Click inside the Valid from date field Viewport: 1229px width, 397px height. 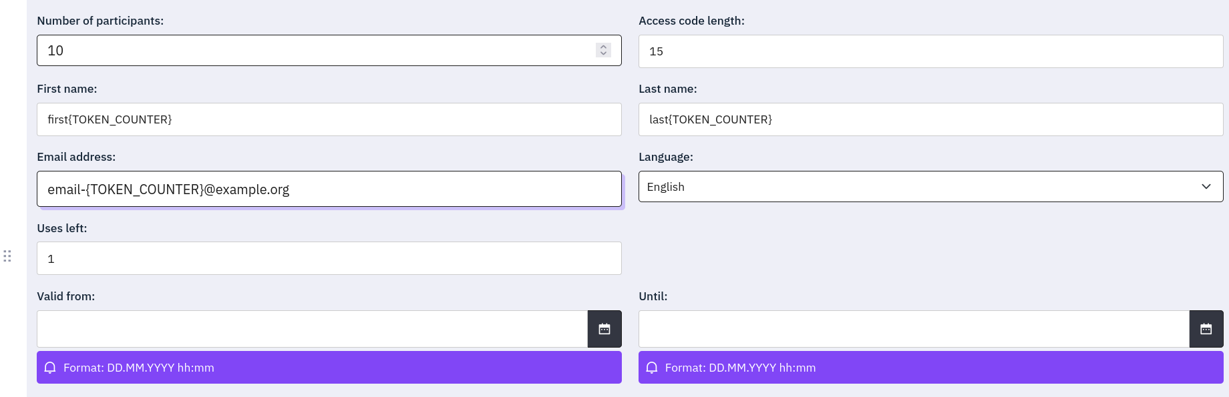point(312,329)
